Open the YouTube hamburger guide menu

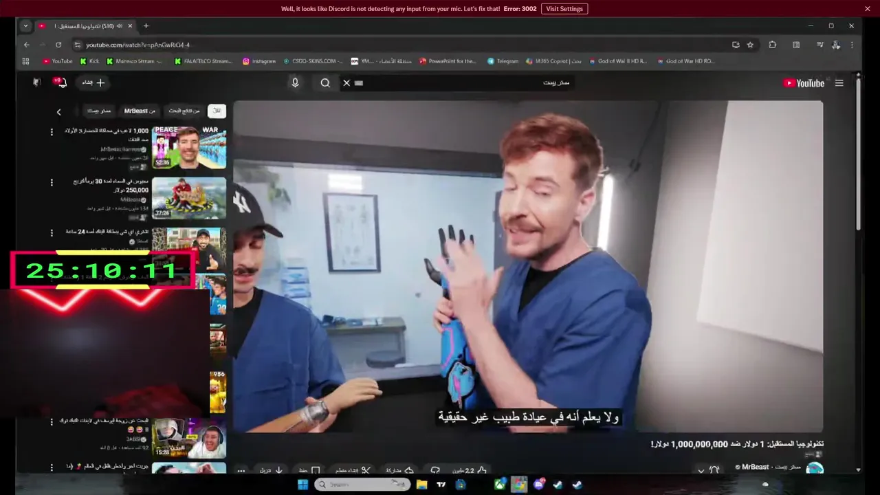point(839,83)
